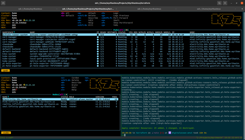Click the lightning bolt update icon in pods pane

(x=24, y=20)
